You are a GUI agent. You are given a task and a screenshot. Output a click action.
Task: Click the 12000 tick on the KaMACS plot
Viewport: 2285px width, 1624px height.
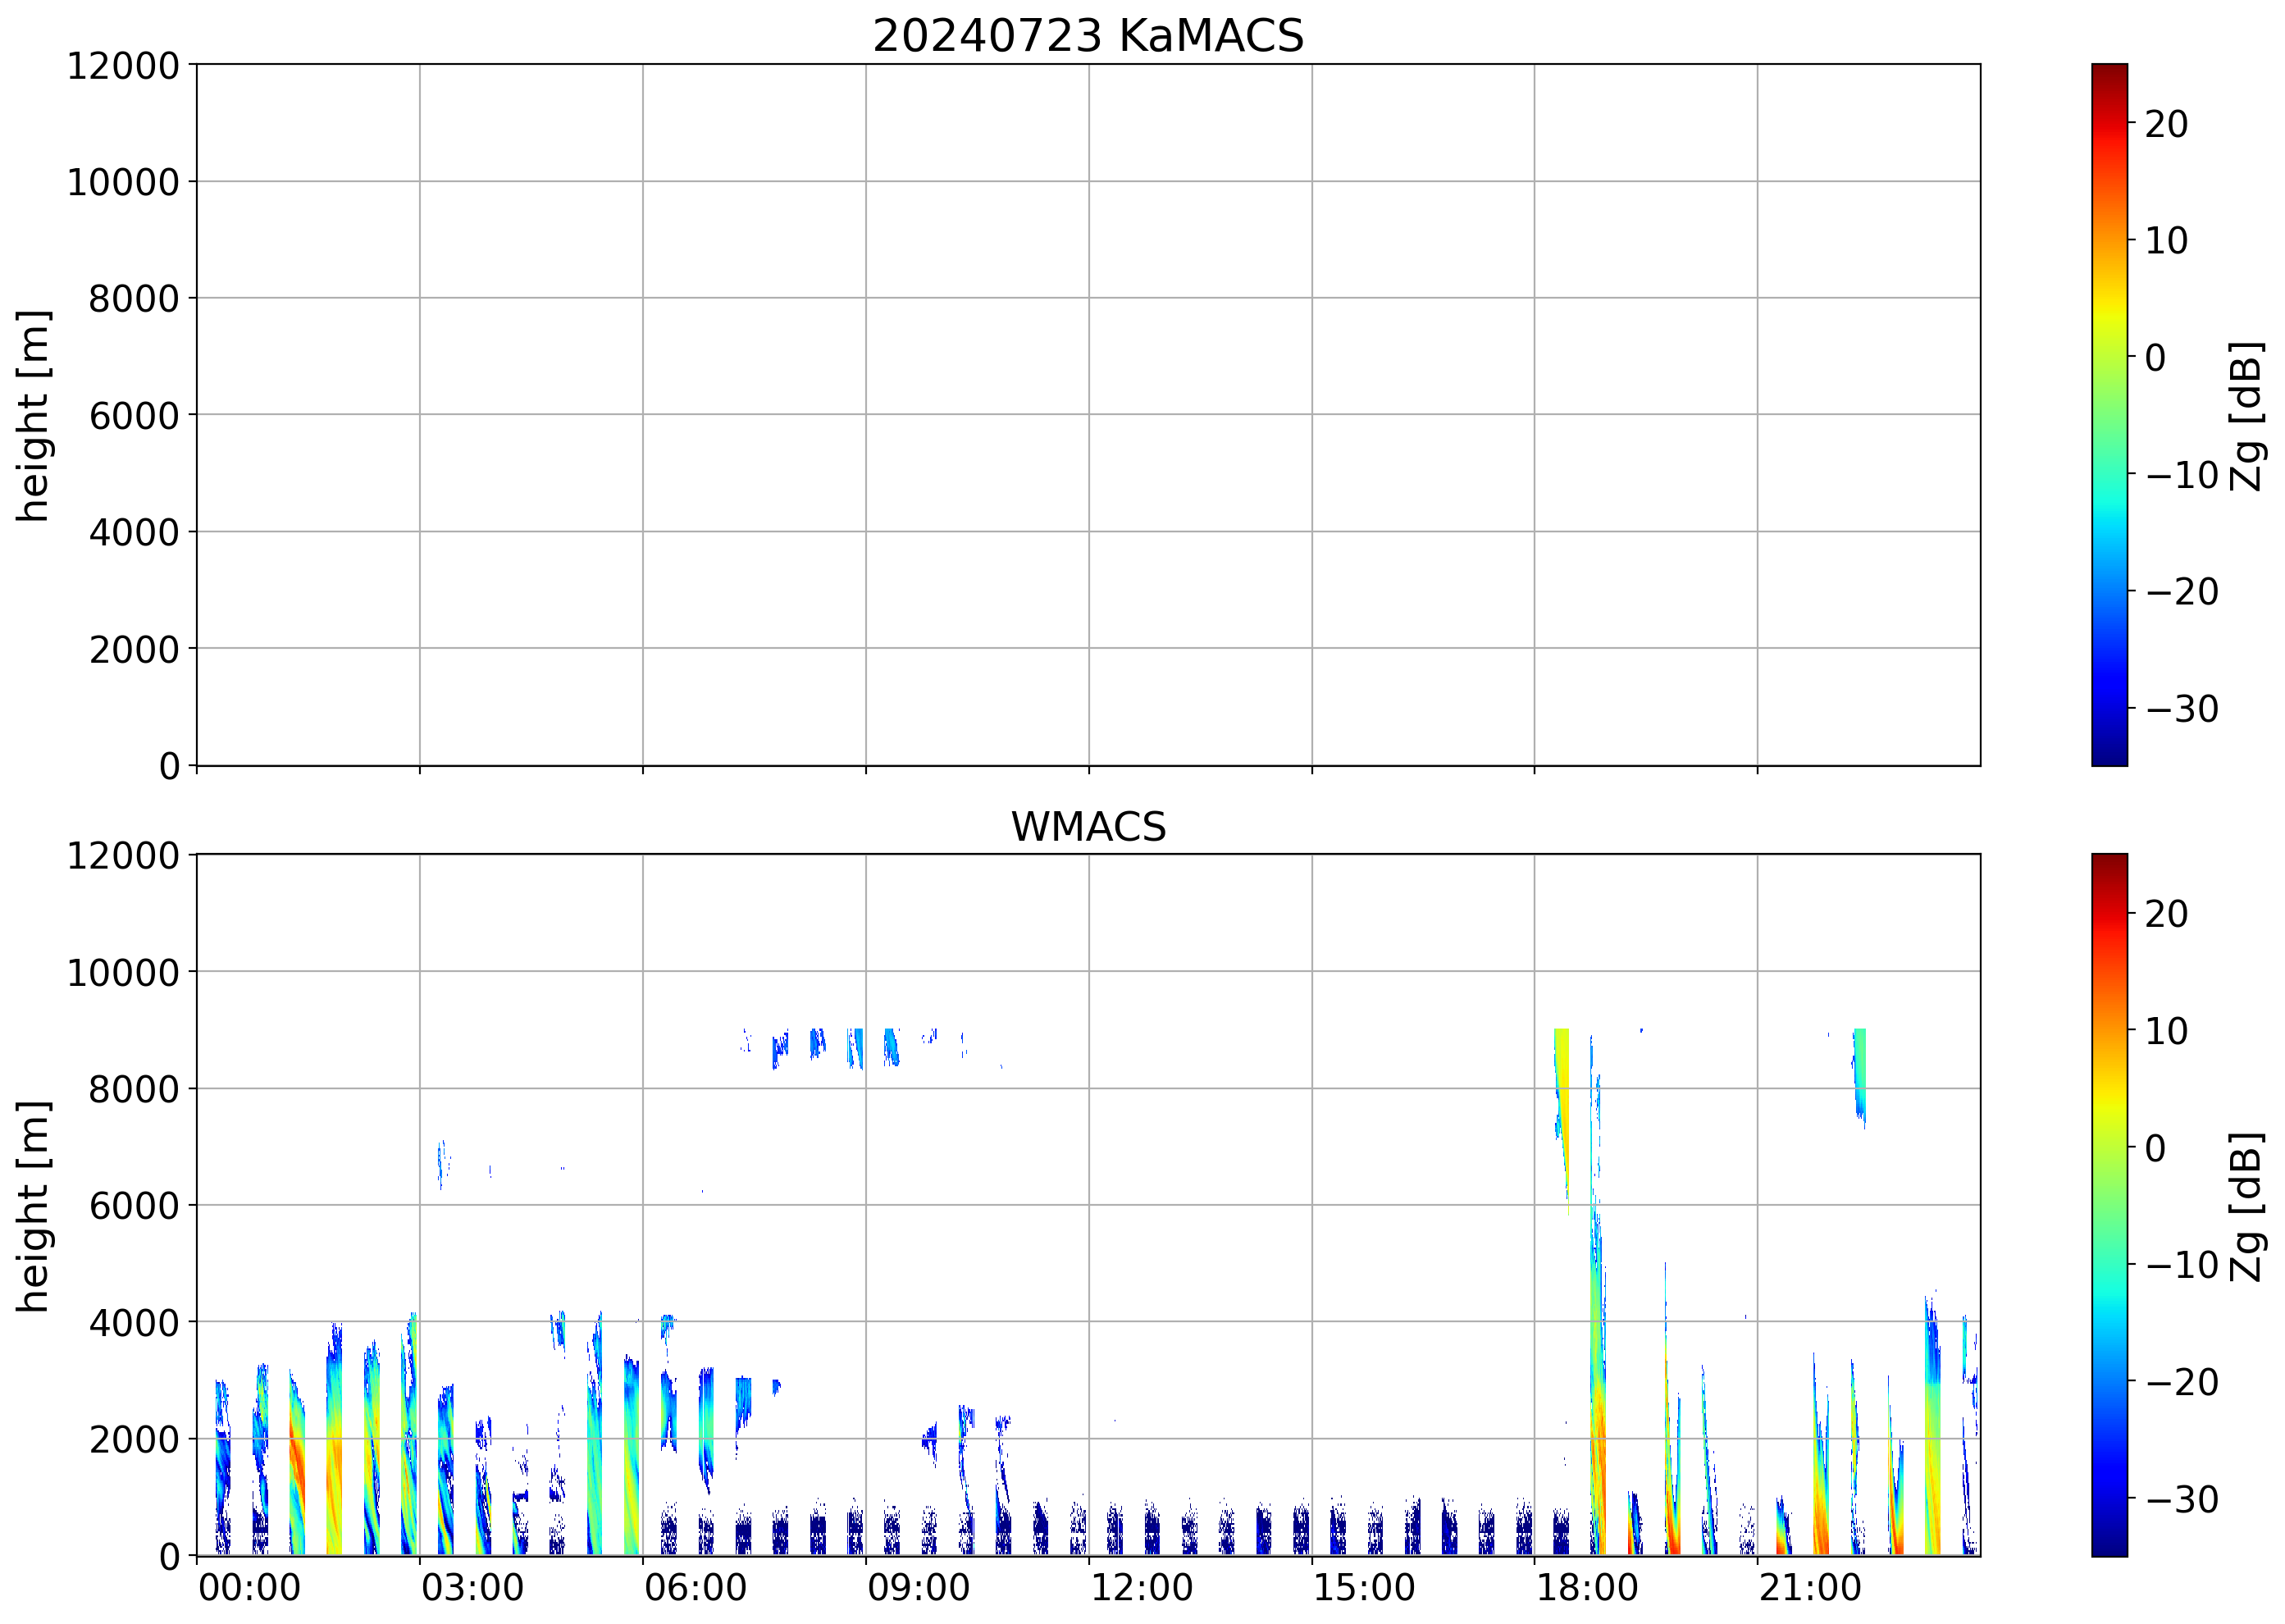coord(122,66)
